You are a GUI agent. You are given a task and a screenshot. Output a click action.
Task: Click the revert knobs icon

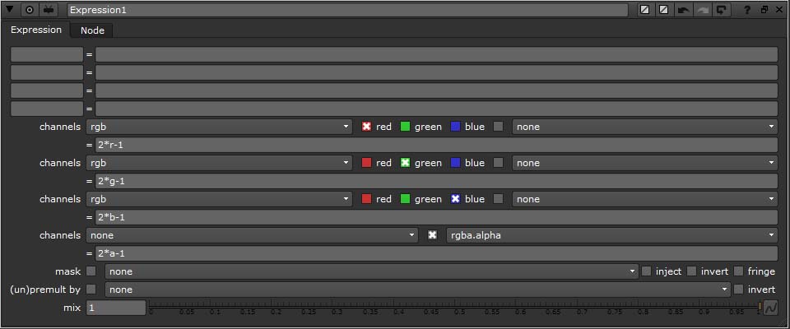click(721, 10)
